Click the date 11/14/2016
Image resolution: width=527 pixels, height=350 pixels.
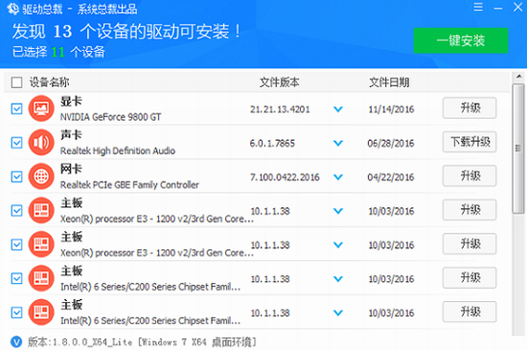pyautogui.click(x=391, y=109)
